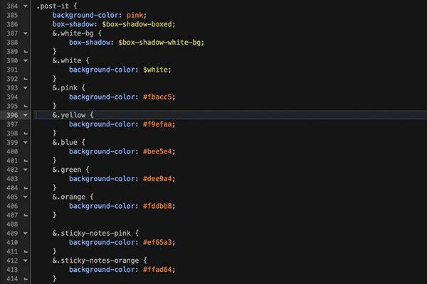The width and height of the screenshot is (427, 284).
Task: Click the #f9efaa hex color value
Action: coord(155,124)
